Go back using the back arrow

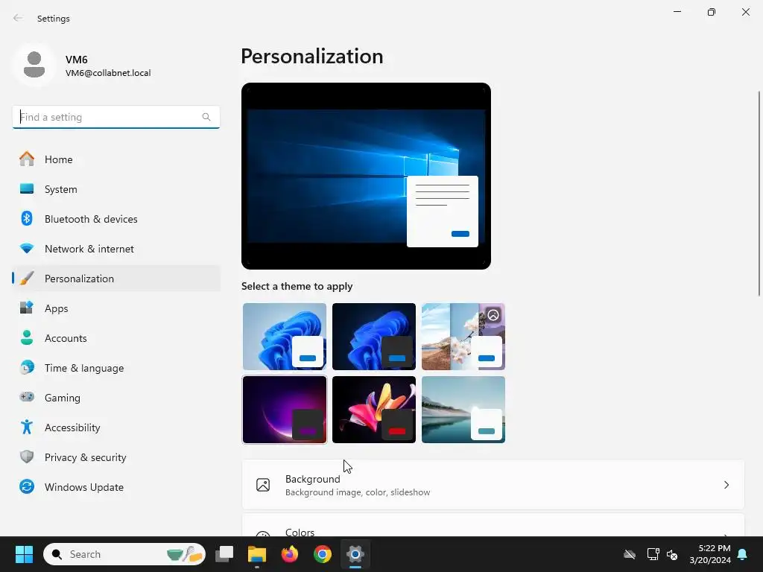click(x=18, y=18)
